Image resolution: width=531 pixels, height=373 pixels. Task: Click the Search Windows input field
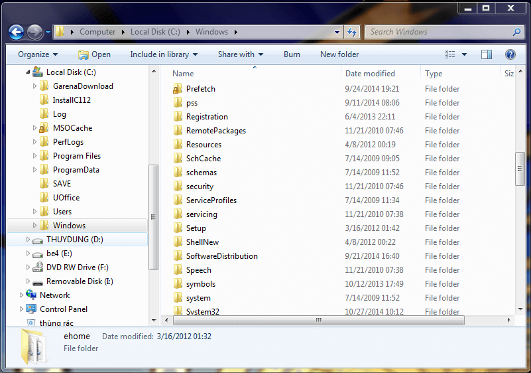(438, 32)
